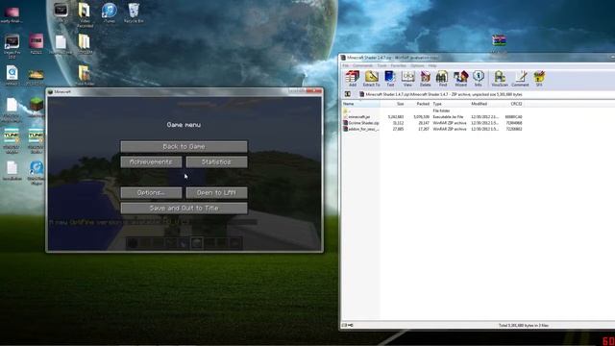The image size is (615, 346).
Task: Select the Vegas Pro desktop shortcut
Action: (12, 46)
